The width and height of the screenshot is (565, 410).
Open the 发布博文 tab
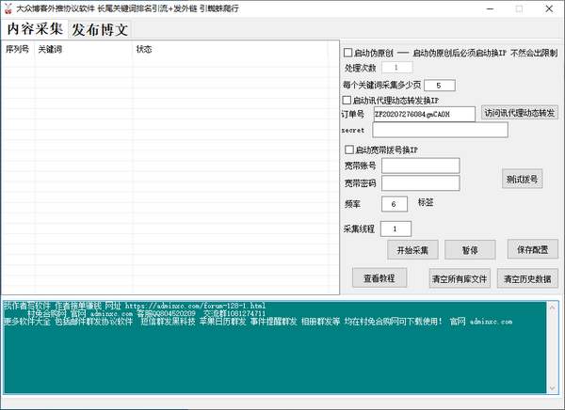(x=100, y=29)
